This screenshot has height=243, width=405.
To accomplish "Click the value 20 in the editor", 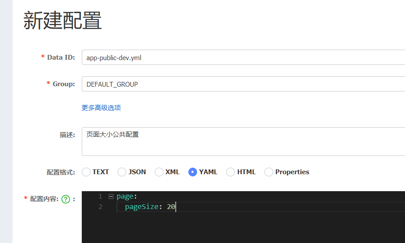I will (171, 207).
